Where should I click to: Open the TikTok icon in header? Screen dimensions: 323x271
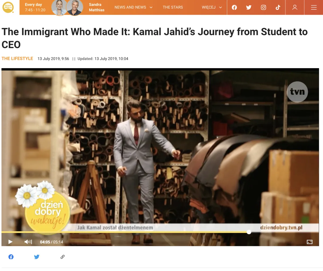pos(278,7)
